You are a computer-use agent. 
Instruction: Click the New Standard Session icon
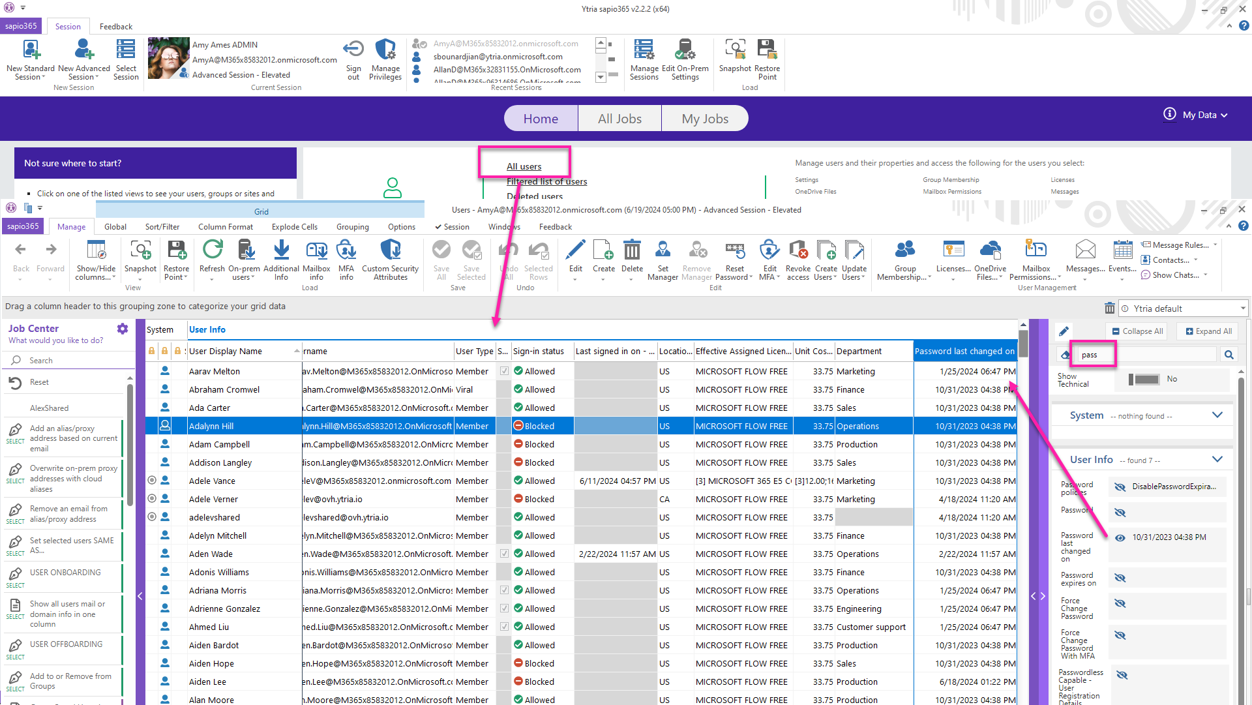[x=31, y=50]
